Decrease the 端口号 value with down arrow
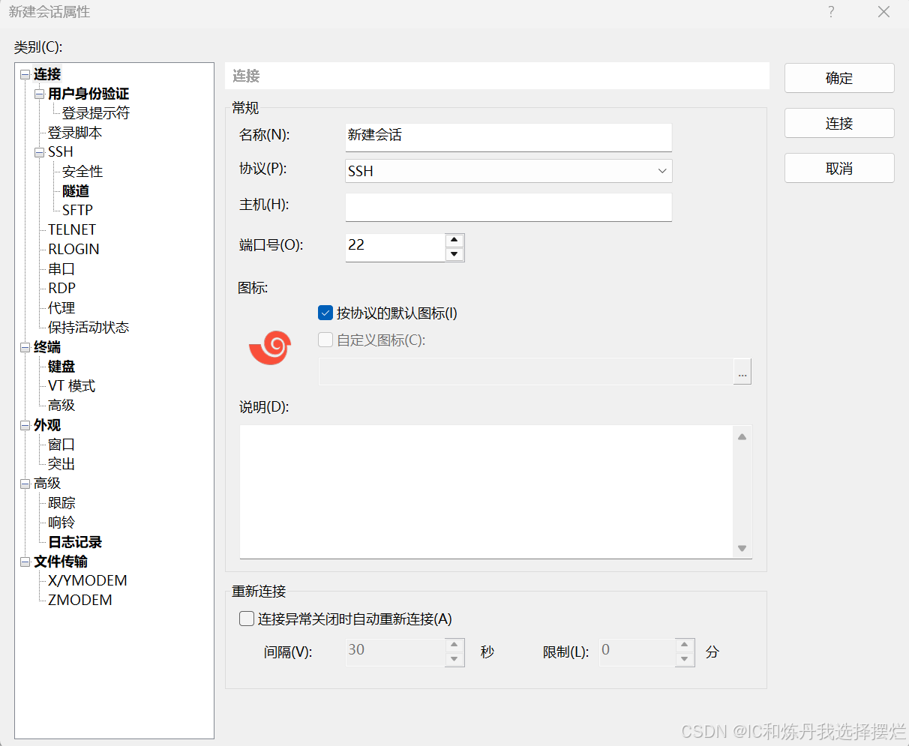 point(454,254)
